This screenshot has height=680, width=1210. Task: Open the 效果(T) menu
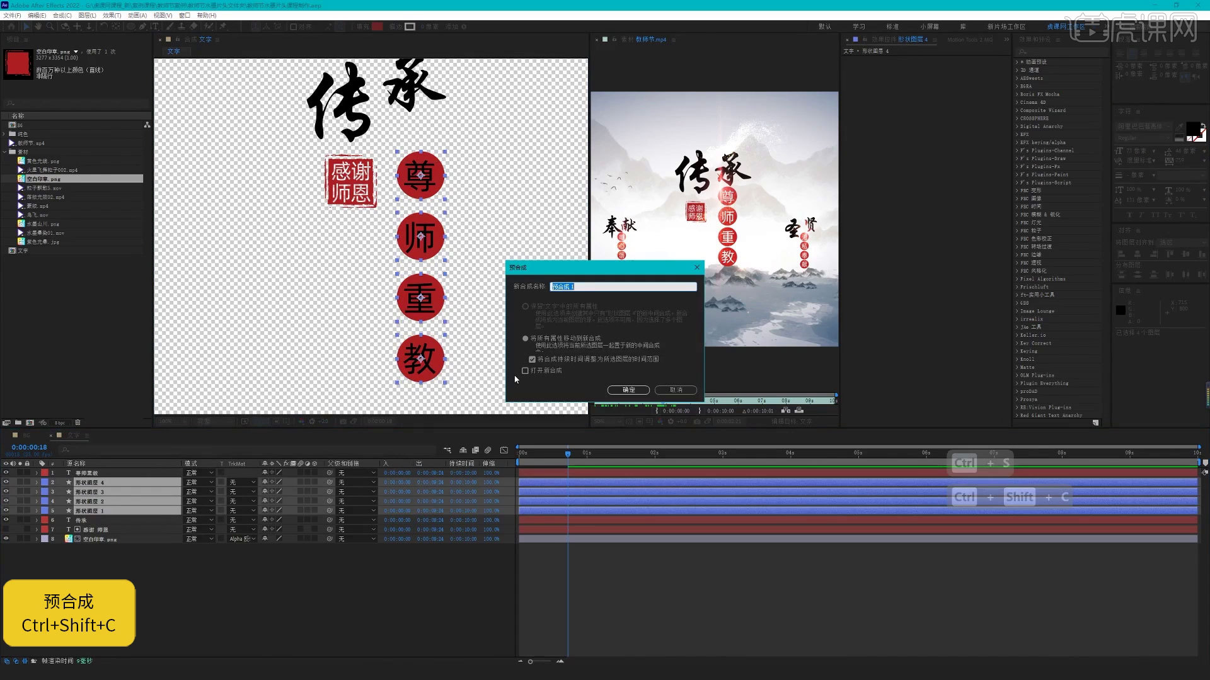pos(112,15)
